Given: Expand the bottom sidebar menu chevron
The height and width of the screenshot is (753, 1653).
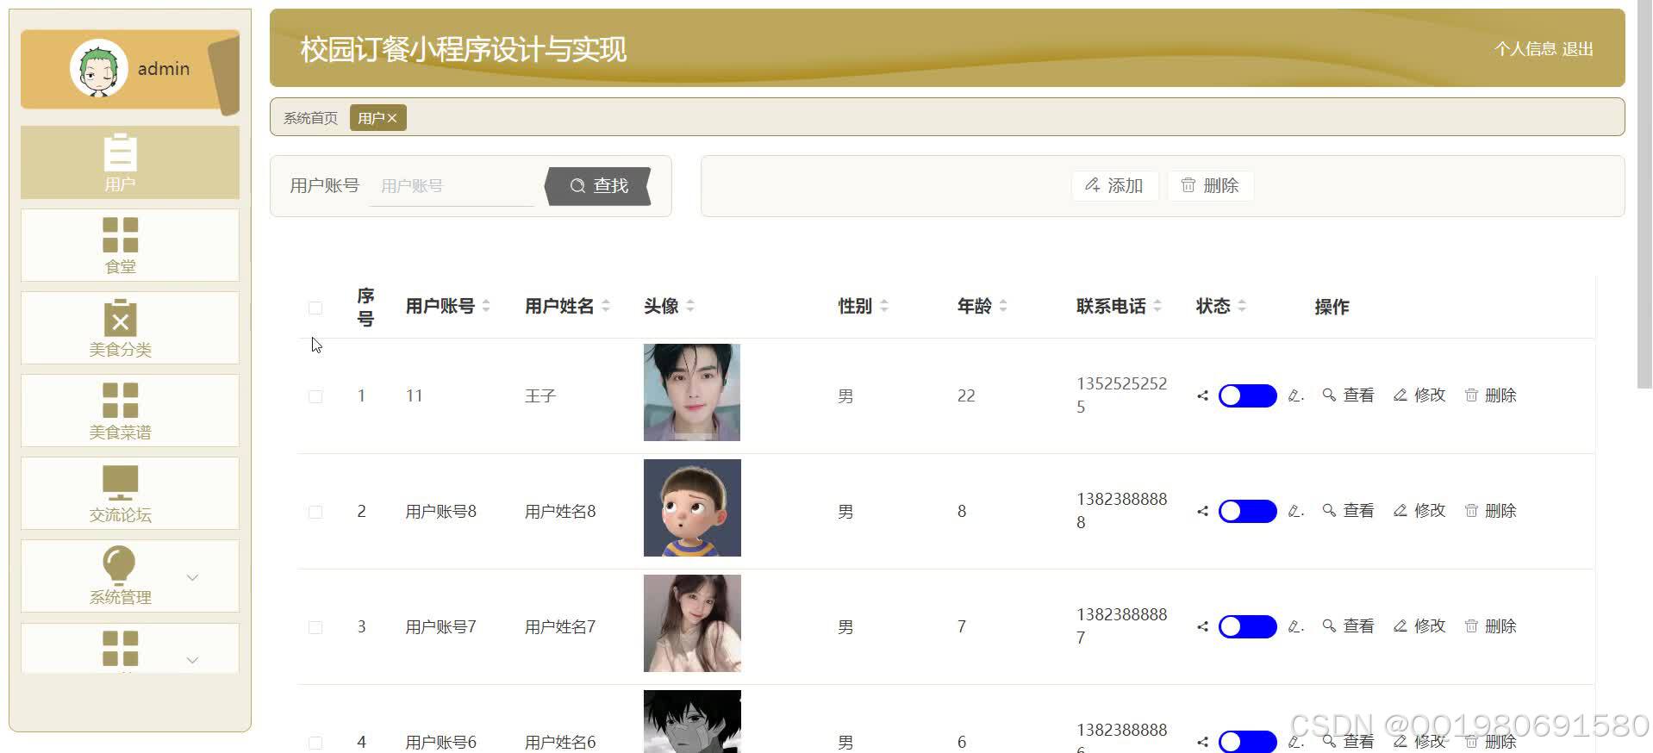Looking at the screenshot, I should click(192, 660).
